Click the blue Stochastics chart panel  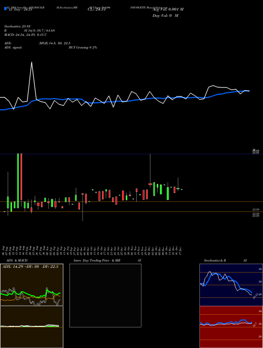[231, 285]
